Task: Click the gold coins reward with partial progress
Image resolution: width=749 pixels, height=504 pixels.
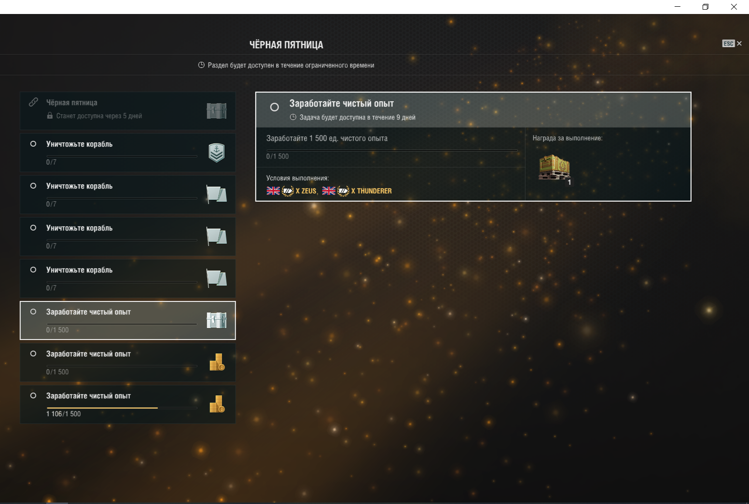Action: point(217,404)
